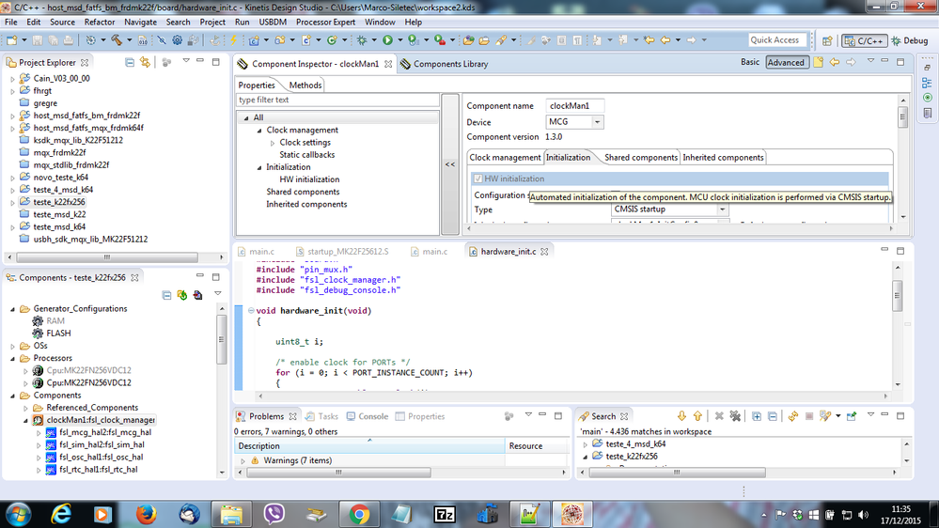Click Expand All icon in Search view
The width and height of the screenshot is (939, 528).
click(757, 416)
